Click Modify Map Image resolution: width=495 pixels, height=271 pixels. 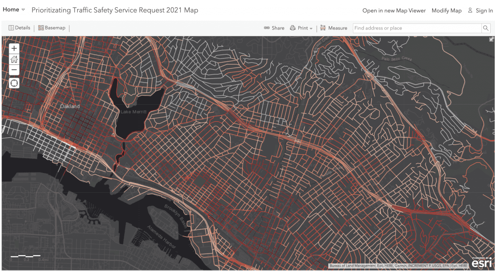(x=446, y=11)
